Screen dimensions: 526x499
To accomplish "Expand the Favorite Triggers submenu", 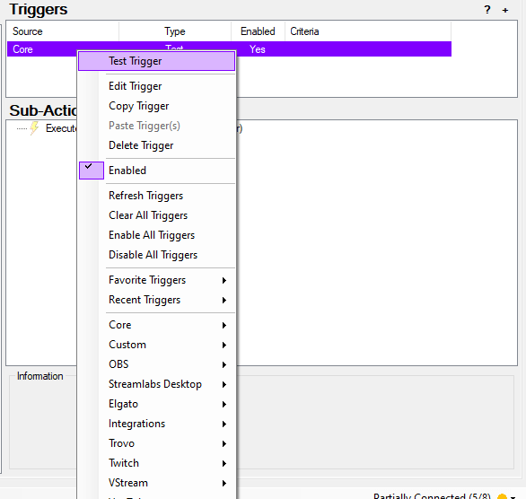I will coord(157,280).
